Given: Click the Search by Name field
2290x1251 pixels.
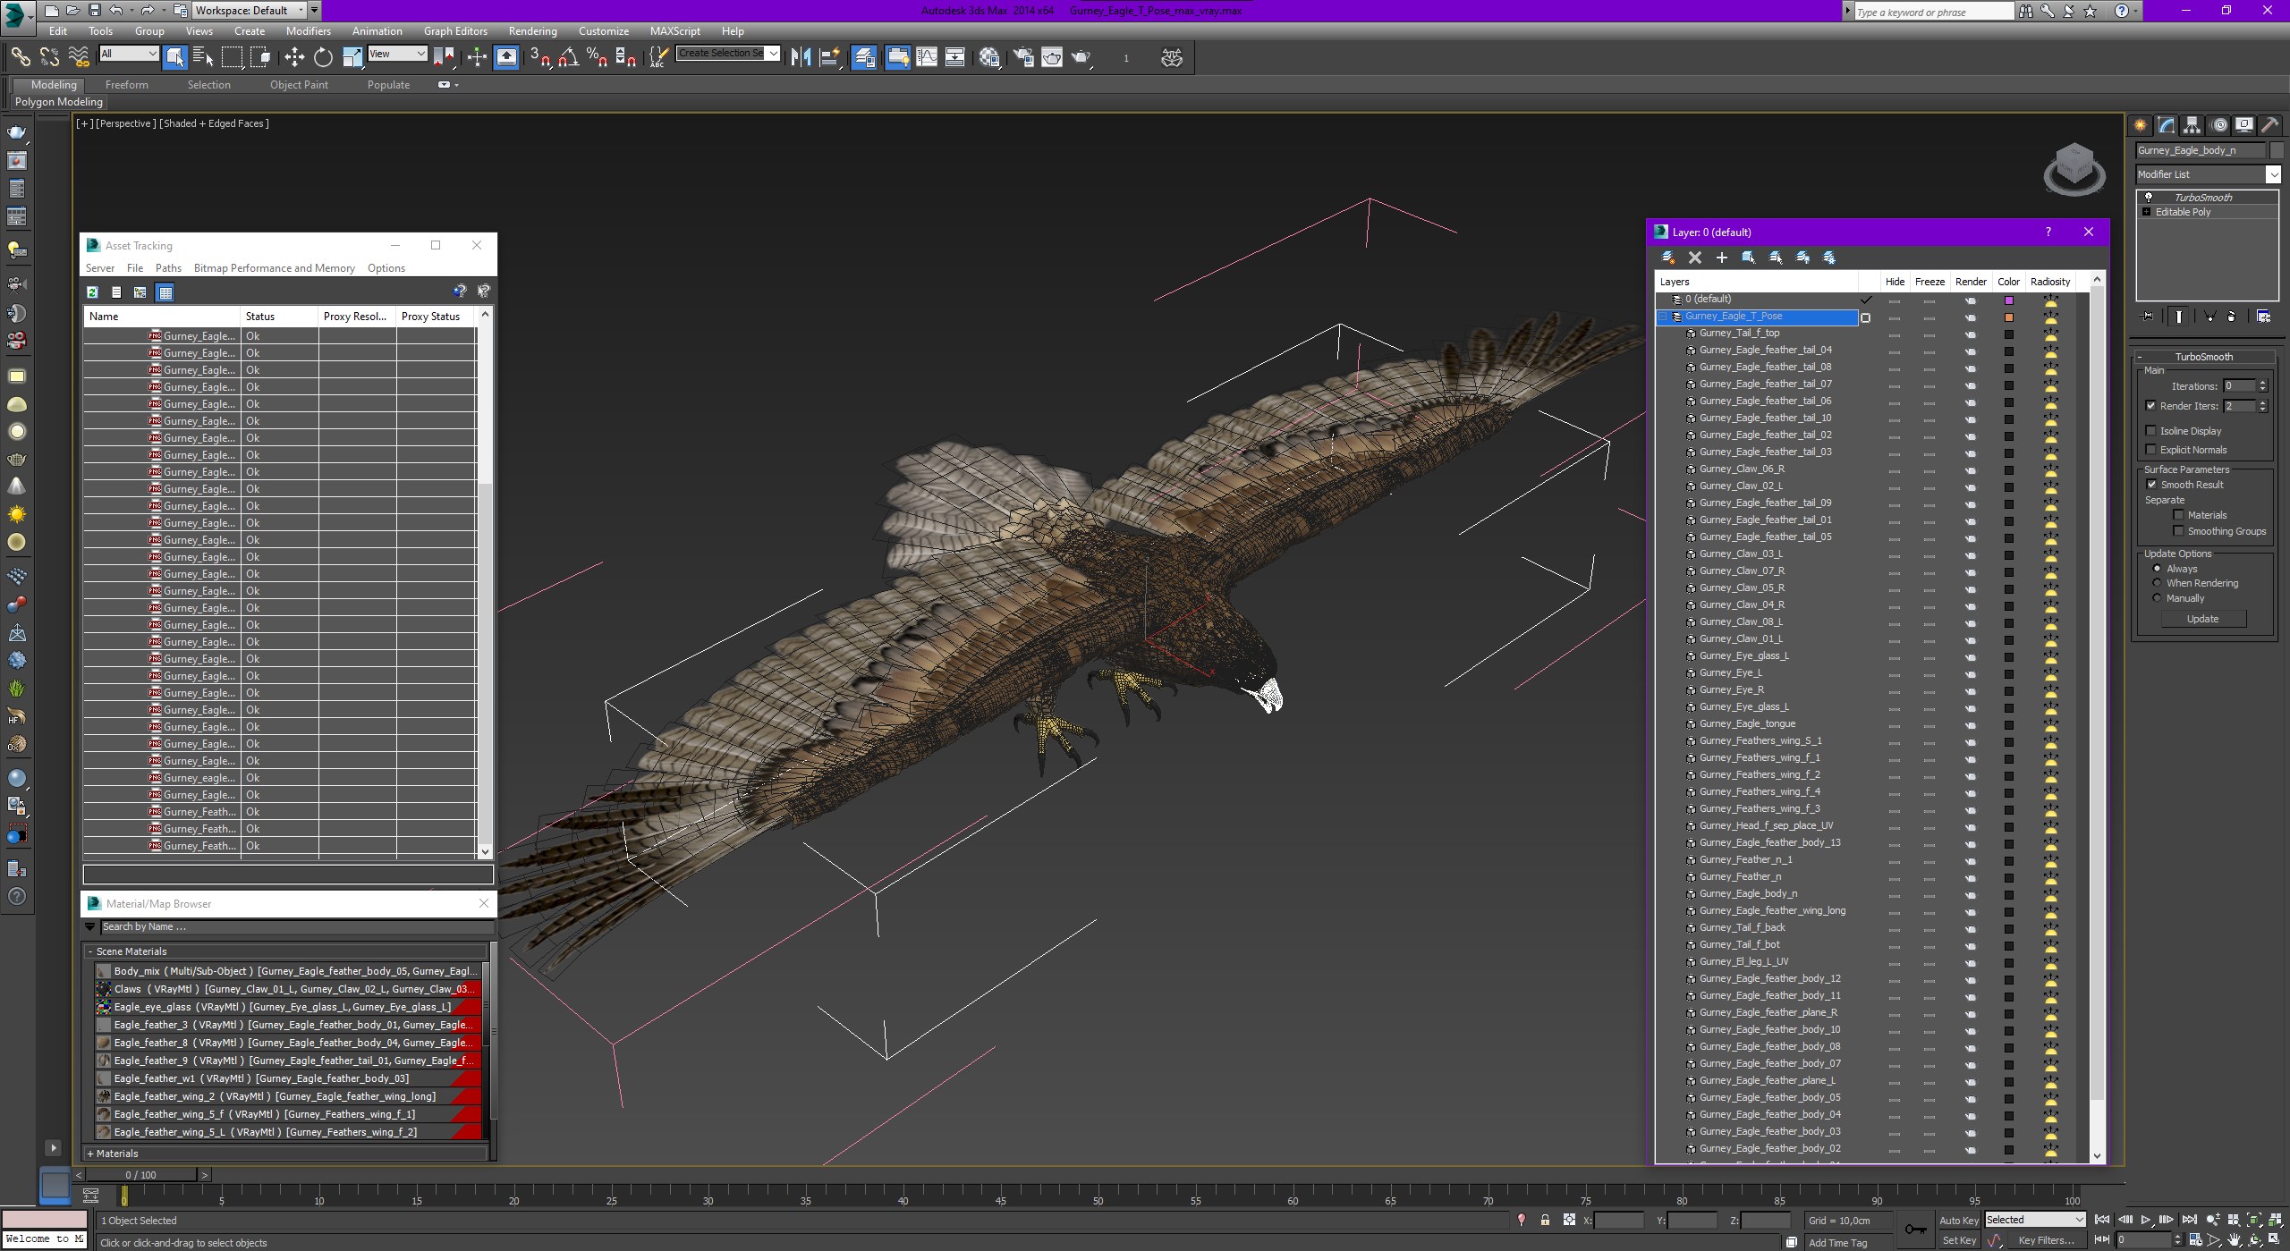Looking at the screenshot, I should click(x=295, y=926).
